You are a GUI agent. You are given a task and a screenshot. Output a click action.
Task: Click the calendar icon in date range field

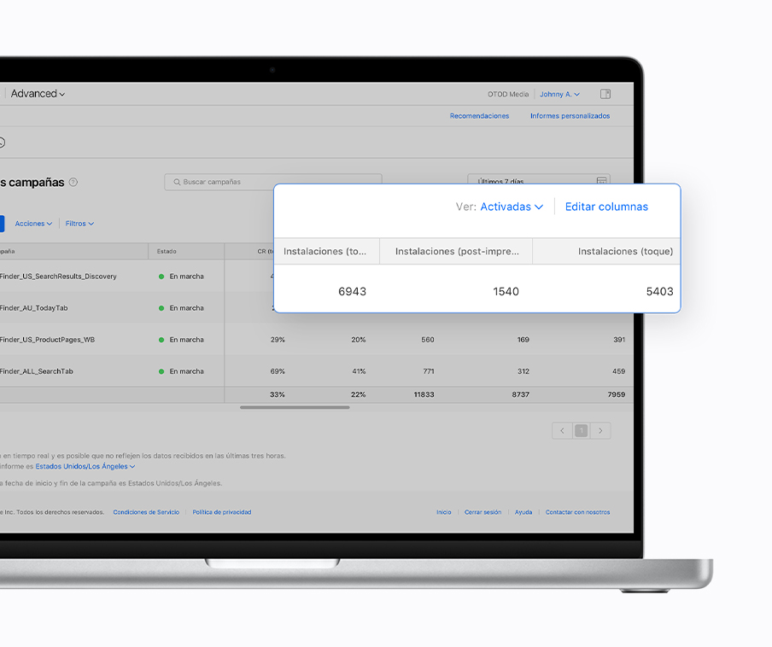(602, 181)
